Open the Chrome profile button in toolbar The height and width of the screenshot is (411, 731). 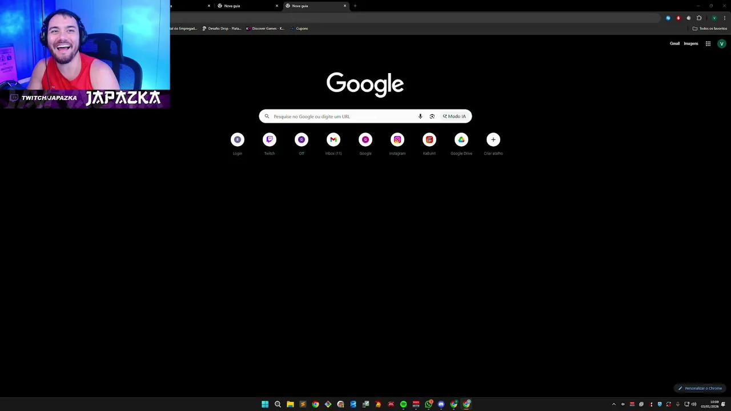coord(714,18)
